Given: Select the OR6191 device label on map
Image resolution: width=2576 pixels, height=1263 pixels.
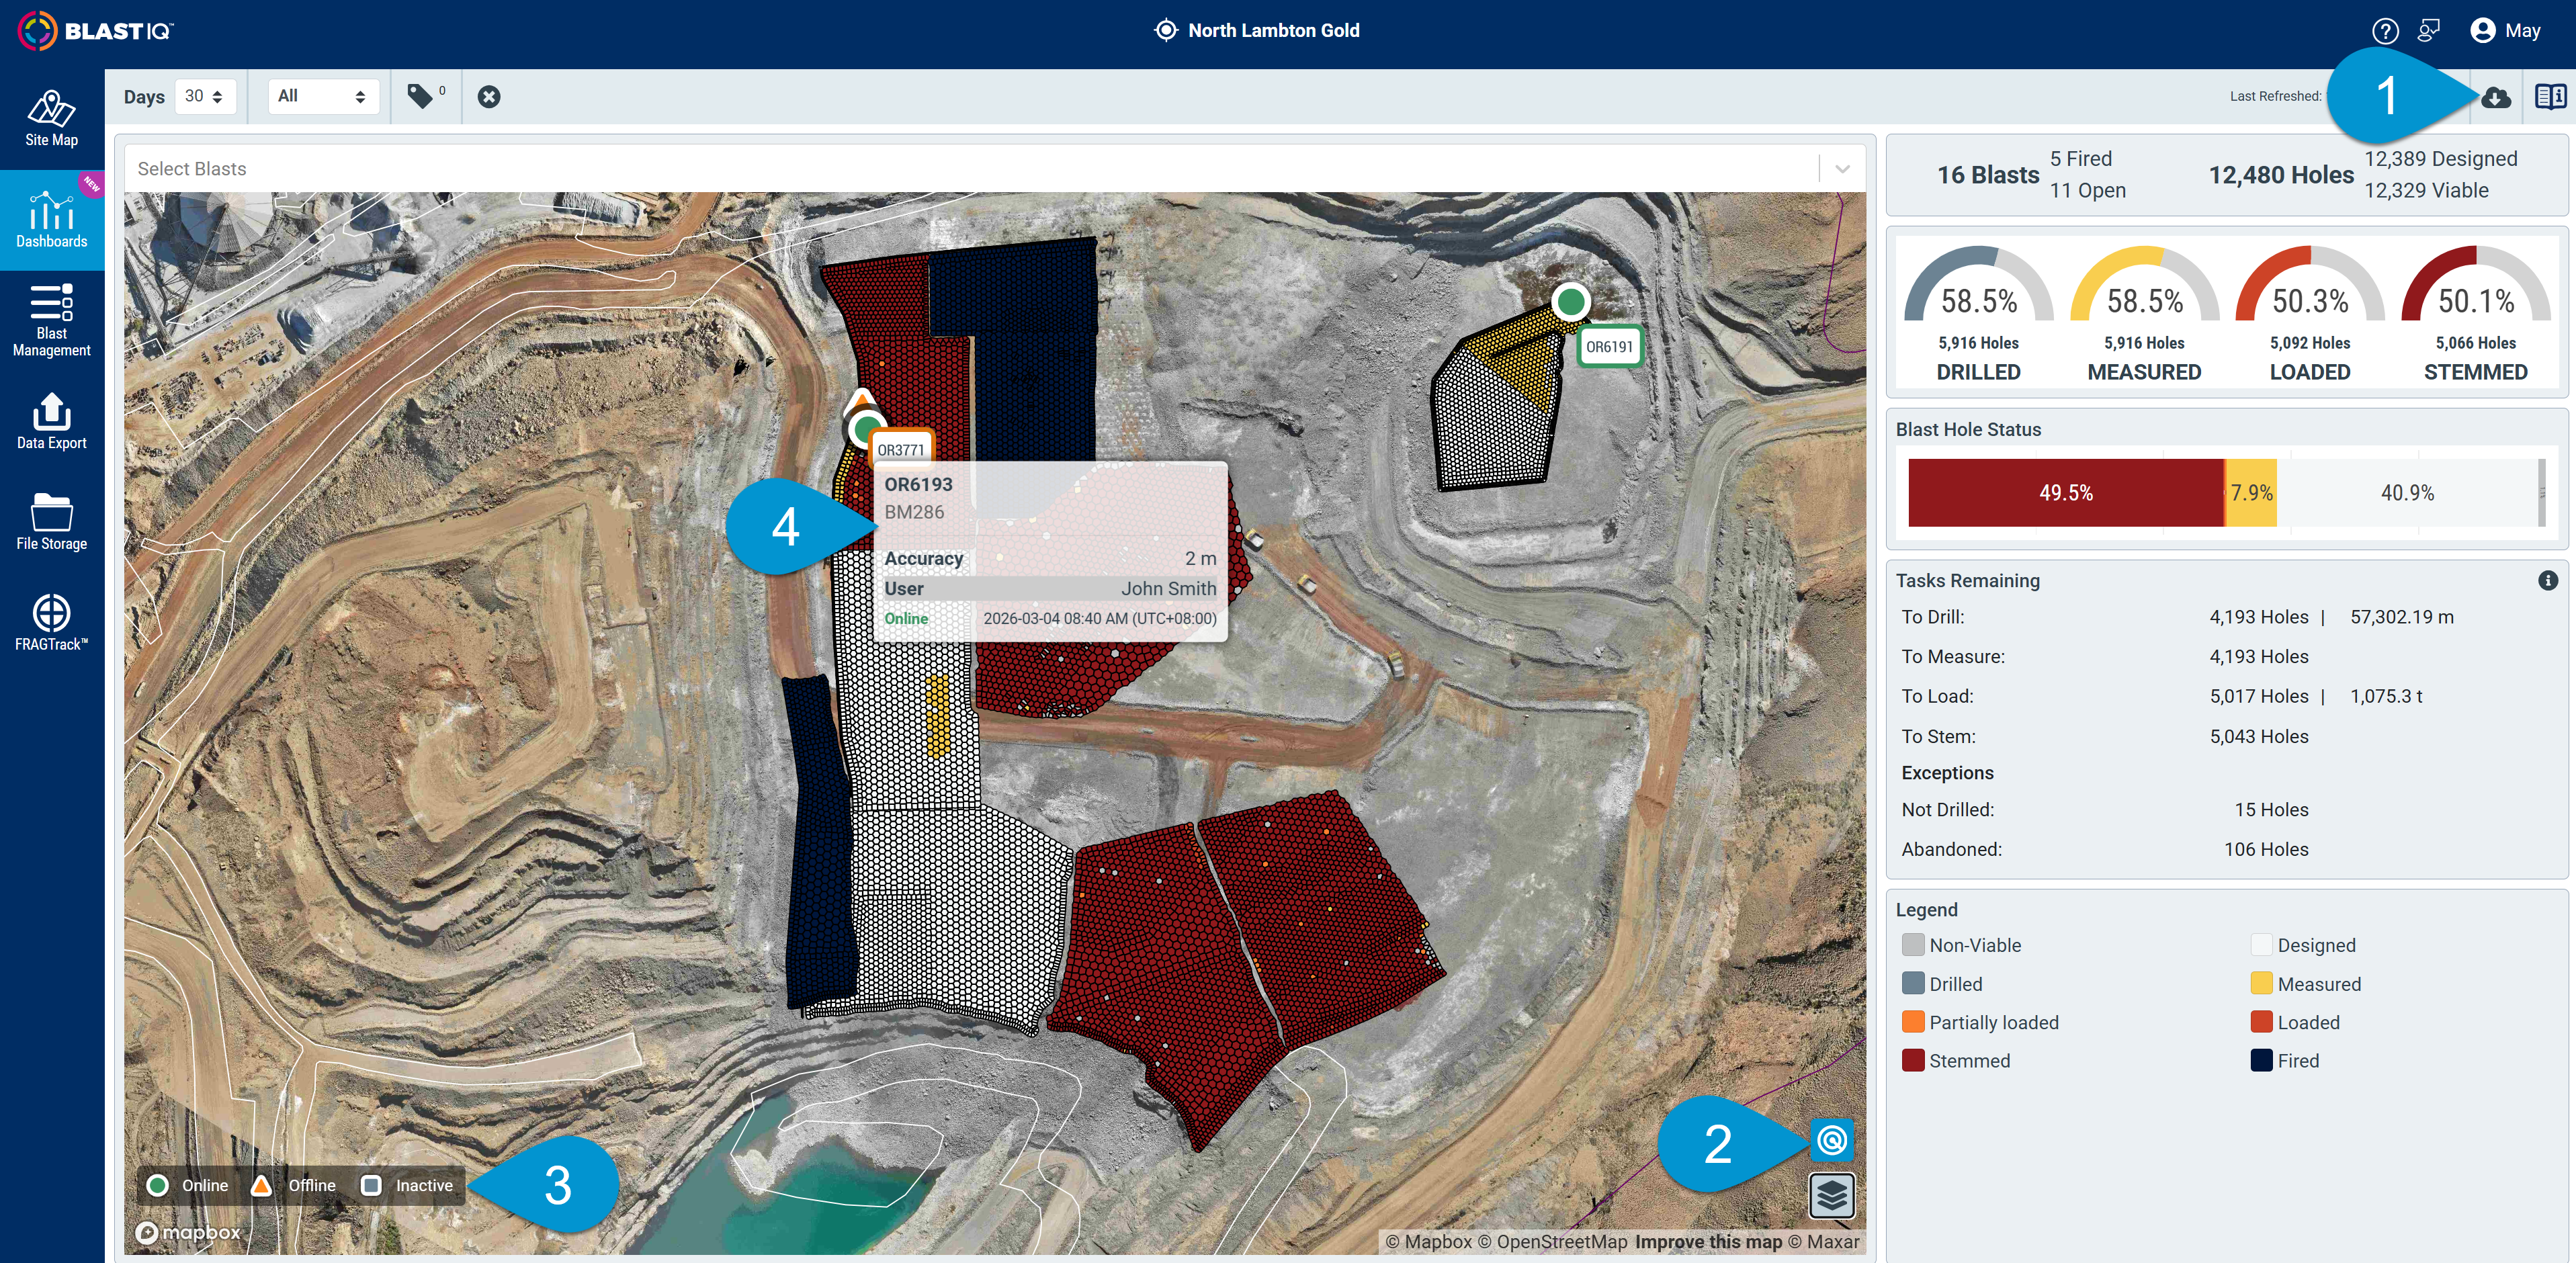Looking at the screenshot, I should (x=1609, y=347).
